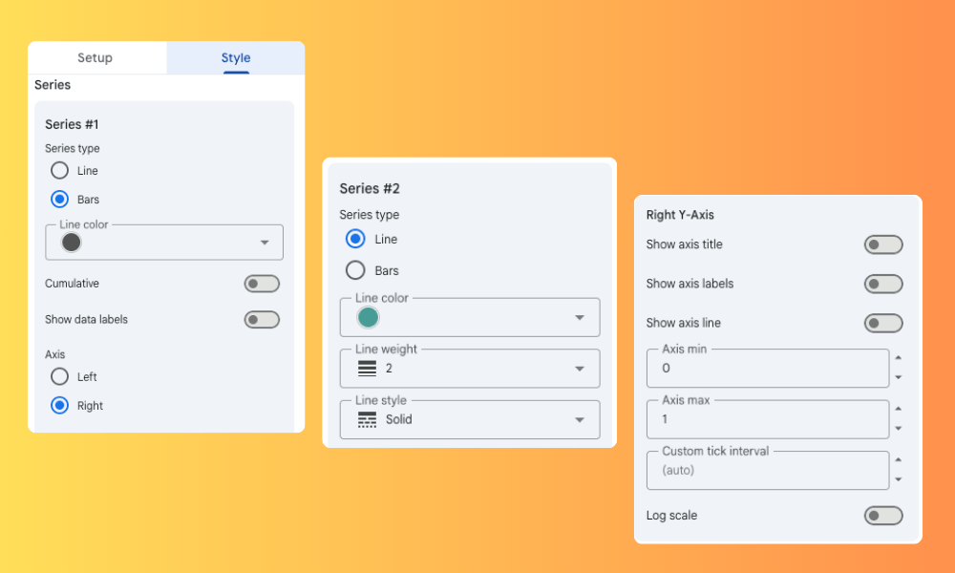Turn on Show axis title
The width and height of the screenshot is (955, 573).
coord(882,245)
